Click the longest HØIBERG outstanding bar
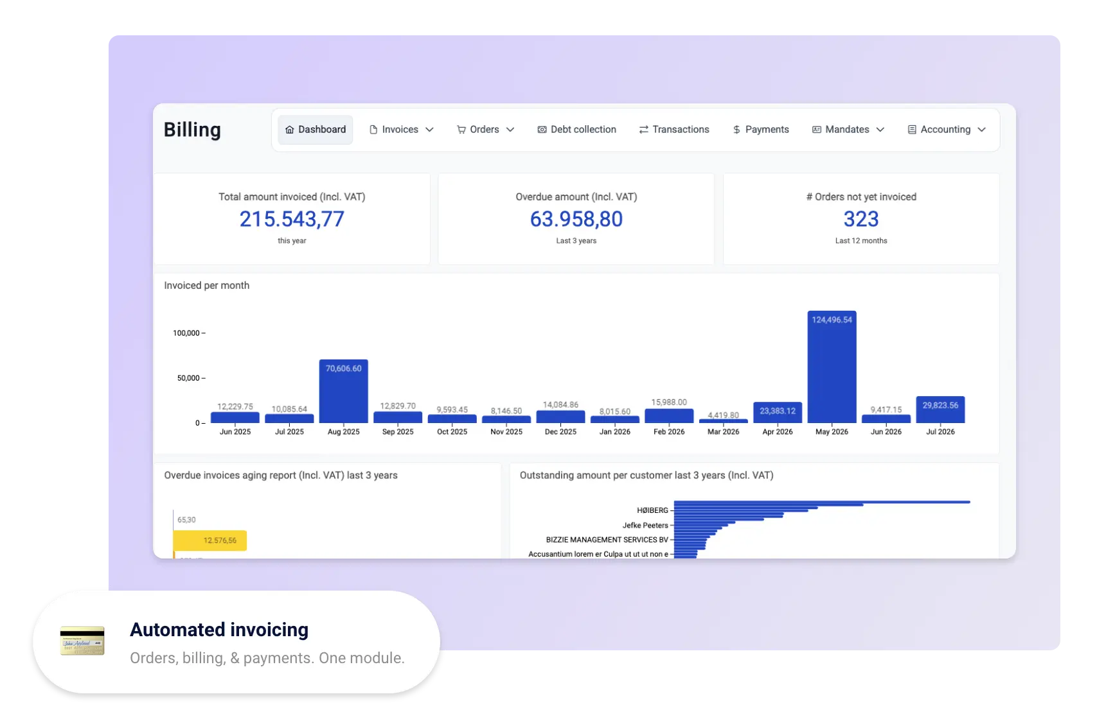Image resolution: width=1097 pixels, height=728 pixels. click(x=822, y=502)
